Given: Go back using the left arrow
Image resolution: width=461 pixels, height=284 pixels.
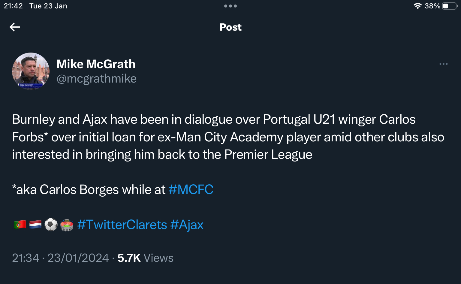Looking at the screenshot, I should click(x=15, y=27).
